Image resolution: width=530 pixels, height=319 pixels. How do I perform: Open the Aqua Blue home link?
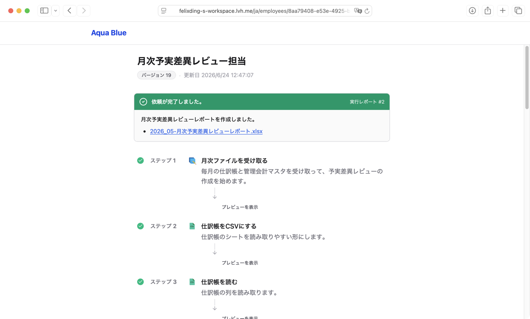point(109,33)
